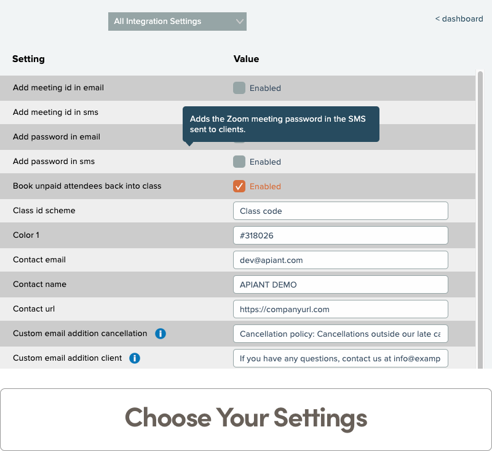Click the Add meeting id in sms label
492x451 pixels.
55,112
